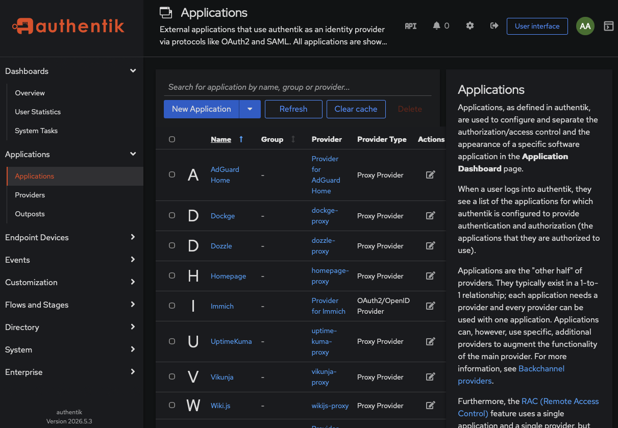Click the Homepage letter H icon

pyautogui.click(x=193, y=276)
